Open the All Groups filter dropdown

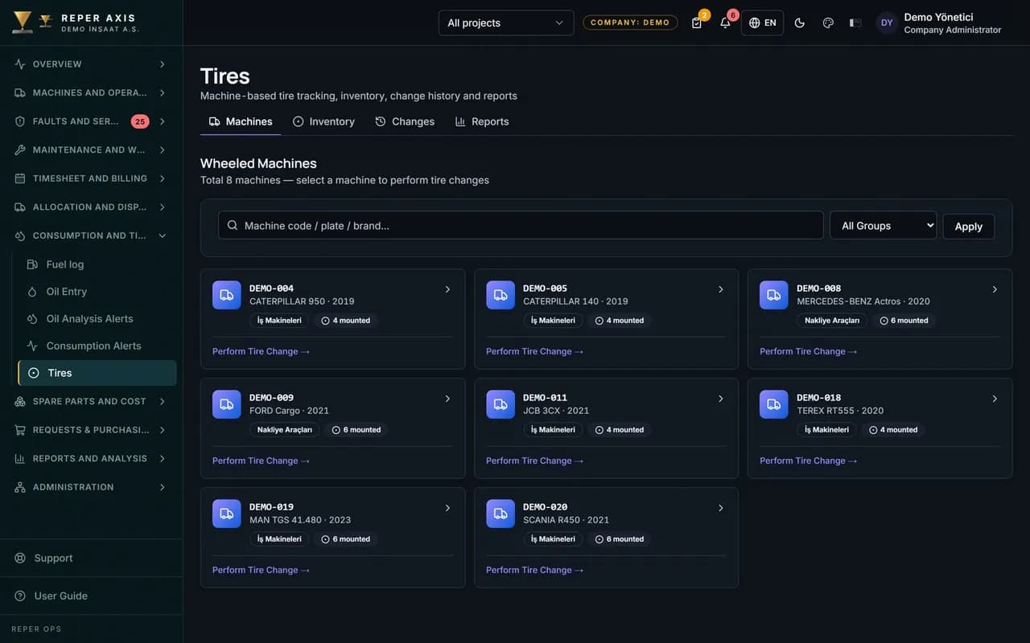point(884,226)
